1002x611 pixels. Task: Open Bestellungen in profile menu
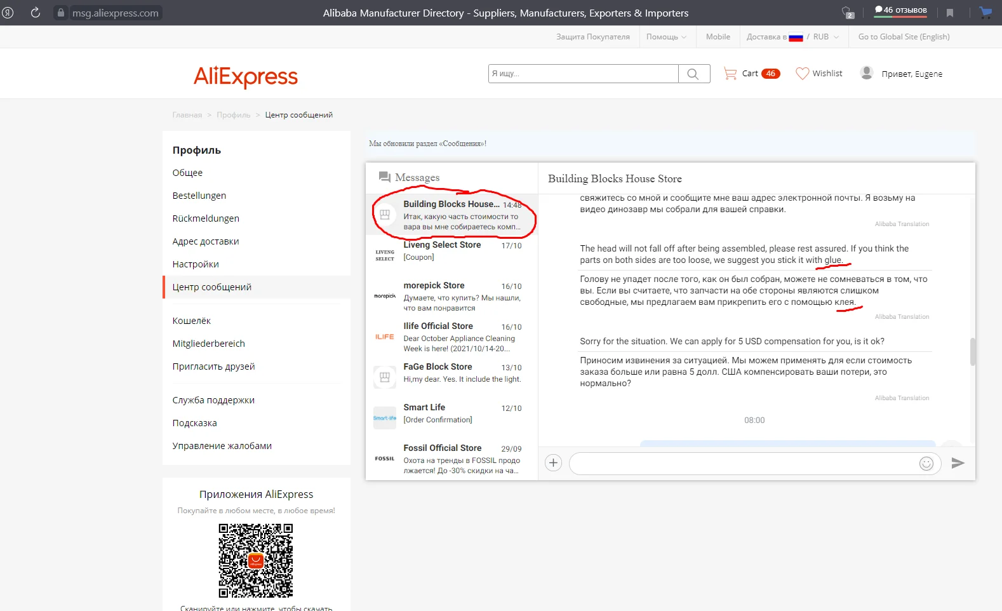pos(199,196)
